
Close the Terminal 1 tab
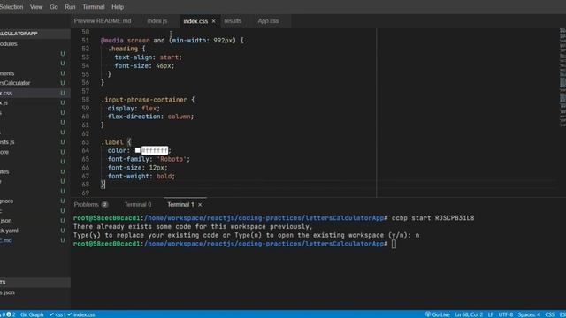pyautogui.click(x=200, y=205)
